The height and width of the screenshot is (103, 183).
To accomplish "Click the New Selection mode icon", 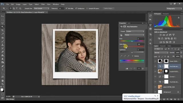I will (11, 8).
